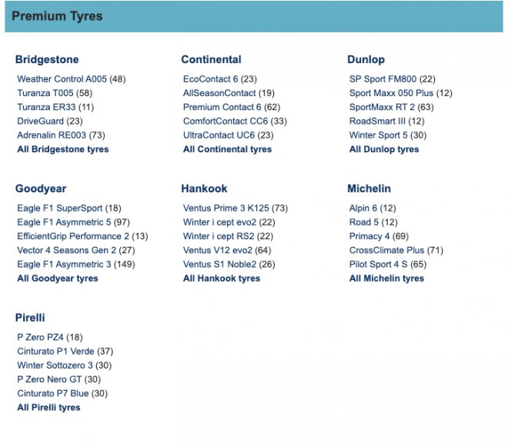
Task: Select Adrenalin RE003 tyre
Action: tap(52, 135)
